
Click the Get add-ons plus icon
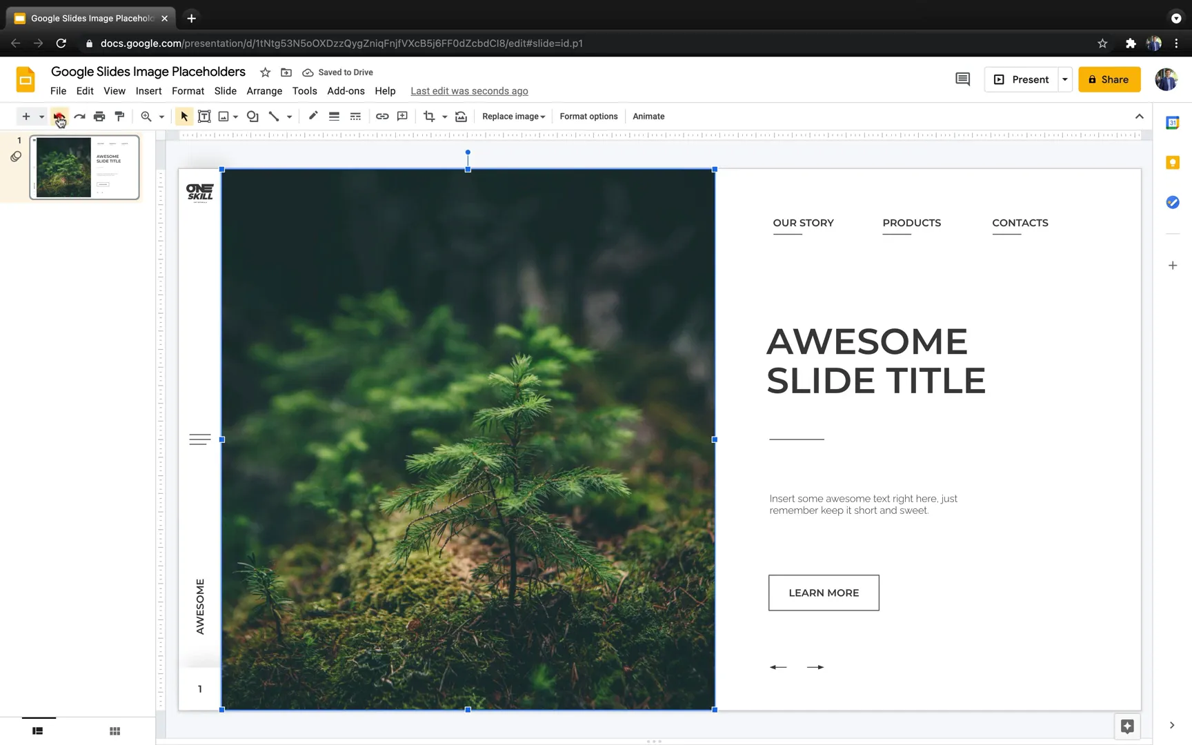tap(1173, 266)
